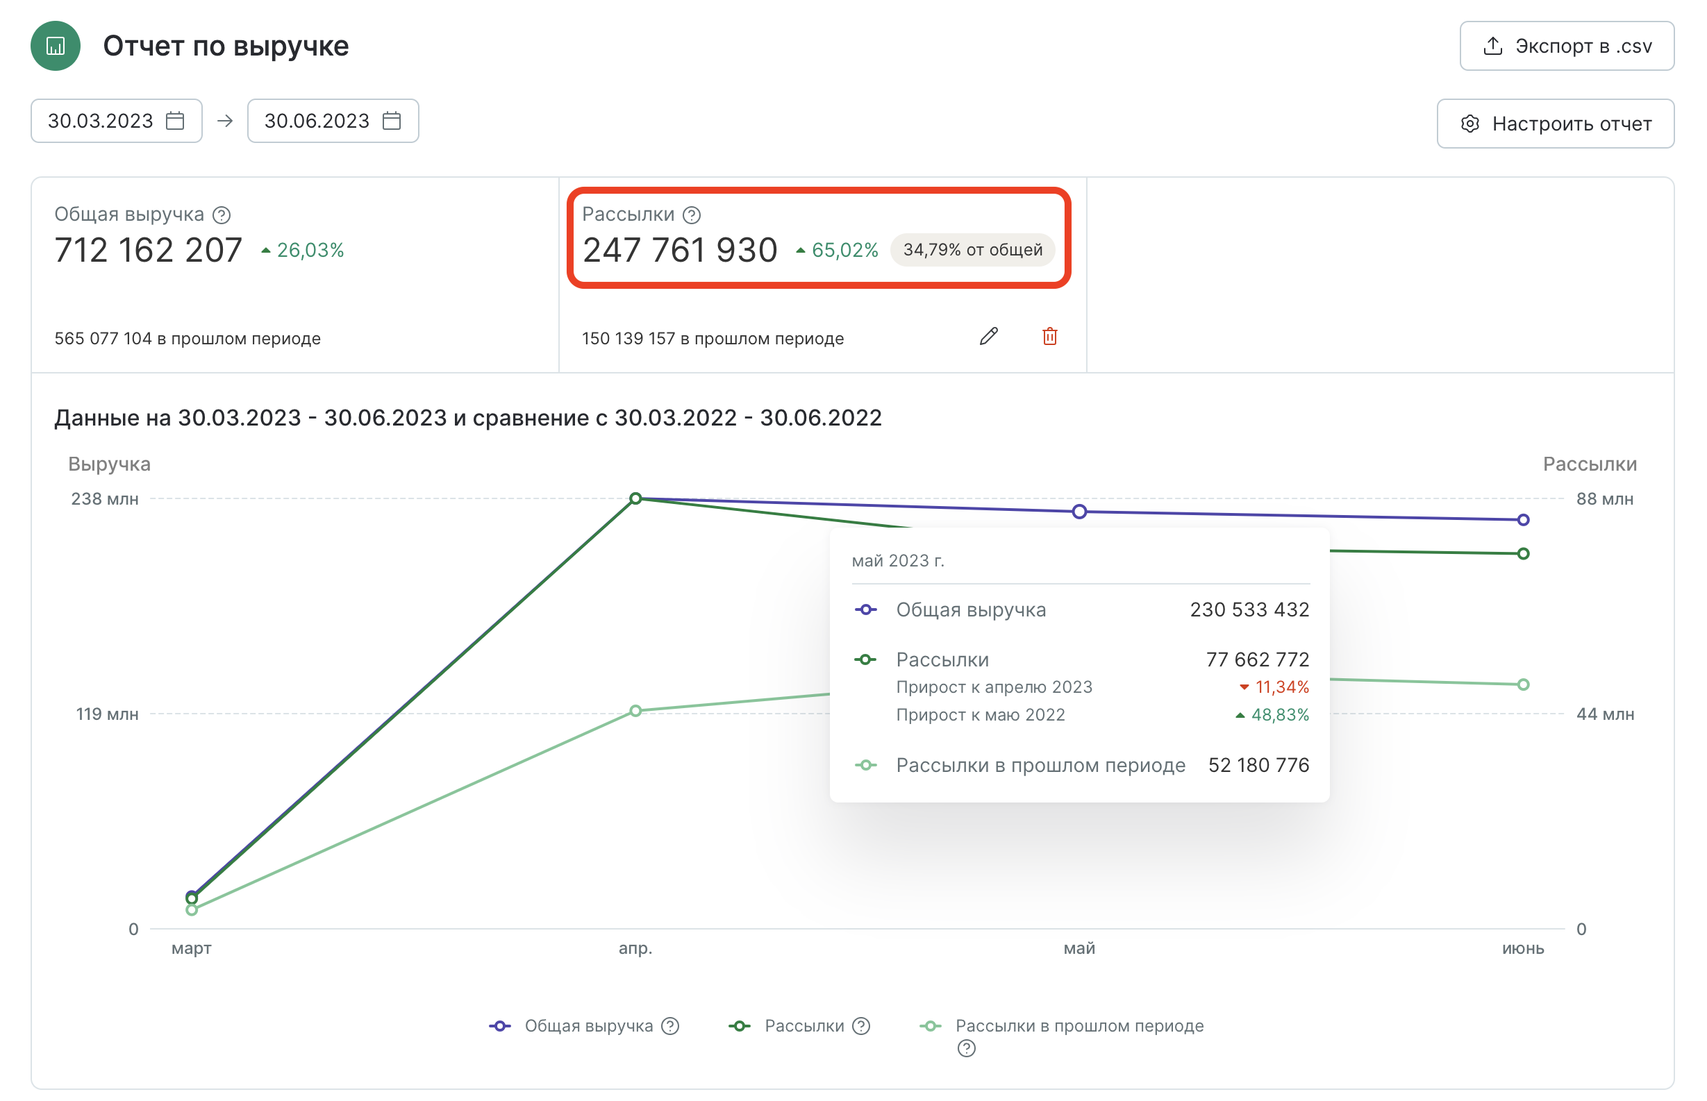Toggle Рассылки в прошлом периоде legend series
Screen dimensions: 1707x1101
pos(1061,1025)
